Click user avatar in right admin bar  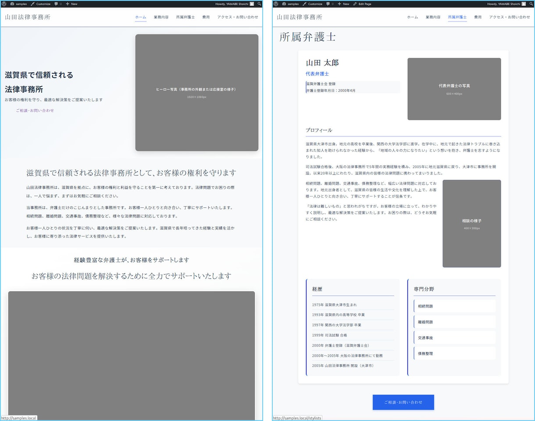coord(524,4)
